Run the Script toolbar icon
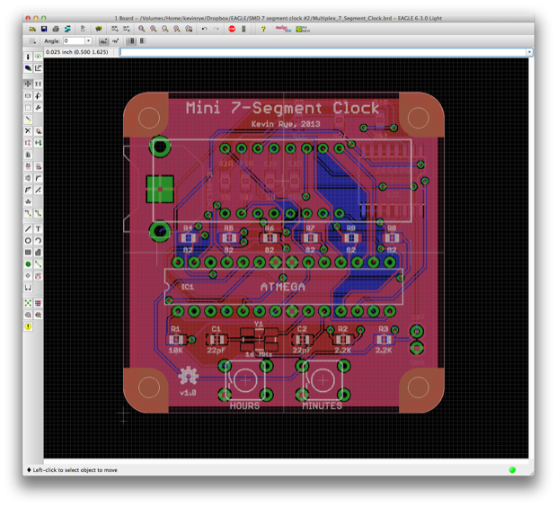Screen dimensions: 557x507 (114, 29)
